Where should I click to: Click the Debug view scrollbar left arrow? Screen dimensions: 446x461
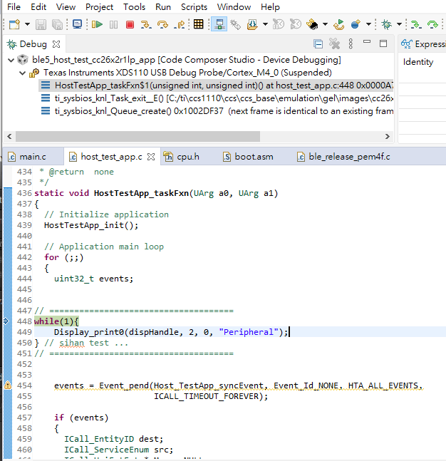9,136
